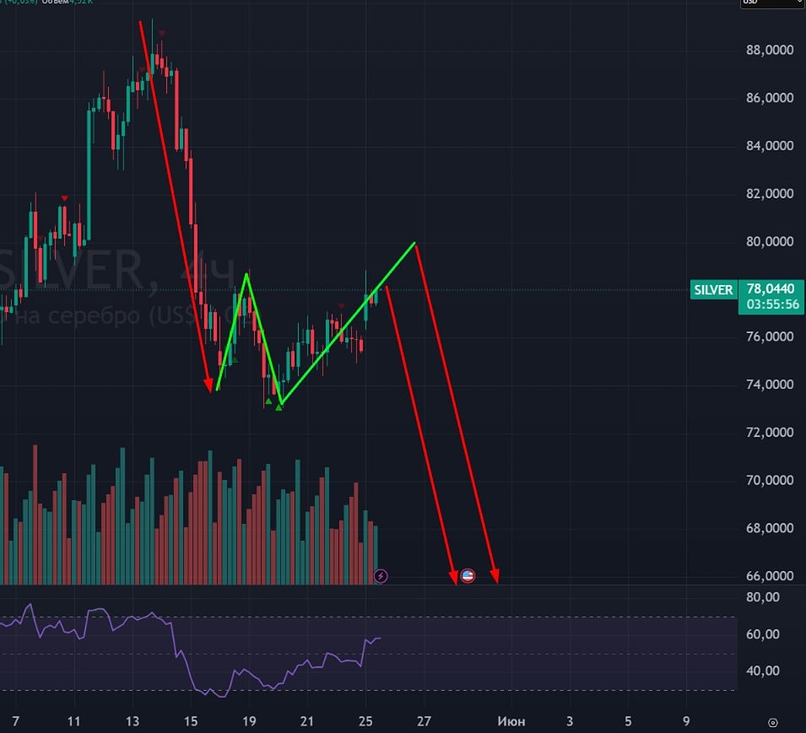Click the 74,0000 price level

[x=770, y=385]
